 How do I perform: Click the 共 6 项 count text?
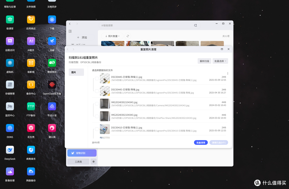point(226,36)
